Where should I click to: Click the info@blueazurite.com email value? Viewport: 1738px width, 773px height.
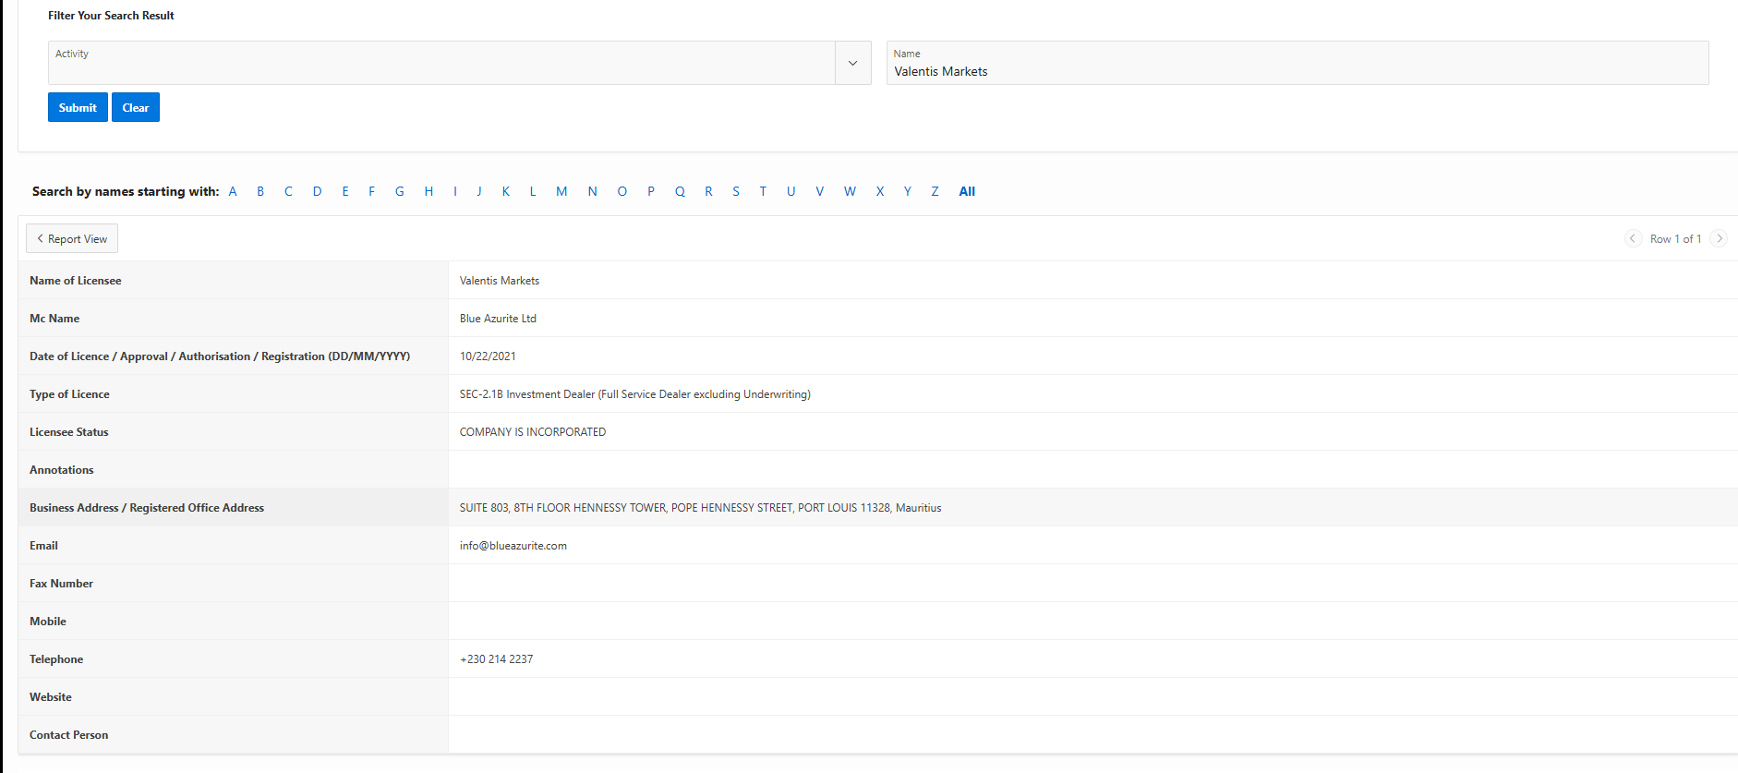click(x=513, y=546)
